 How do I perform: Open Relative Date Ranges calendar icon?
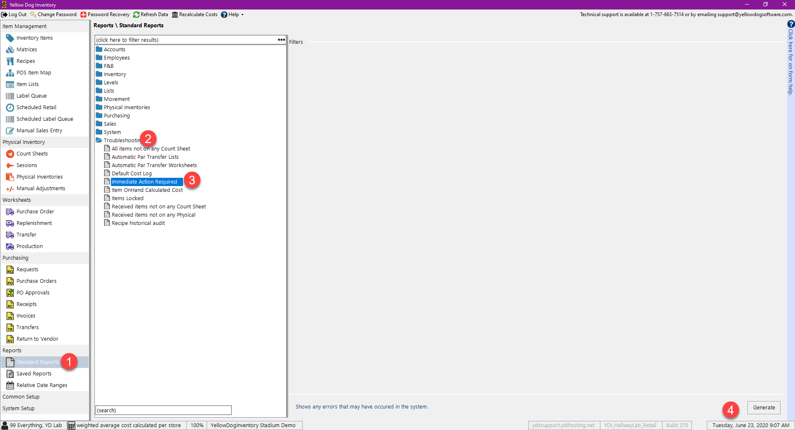click(10, 385)
